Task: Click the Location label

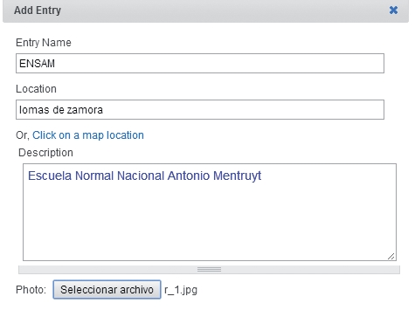Action: point(36,89)
